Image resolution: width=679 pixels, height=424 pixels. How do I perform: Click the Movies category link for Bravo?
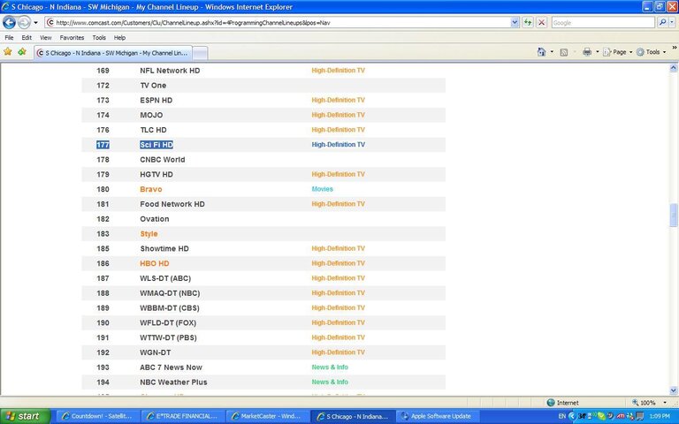[322, 189]
